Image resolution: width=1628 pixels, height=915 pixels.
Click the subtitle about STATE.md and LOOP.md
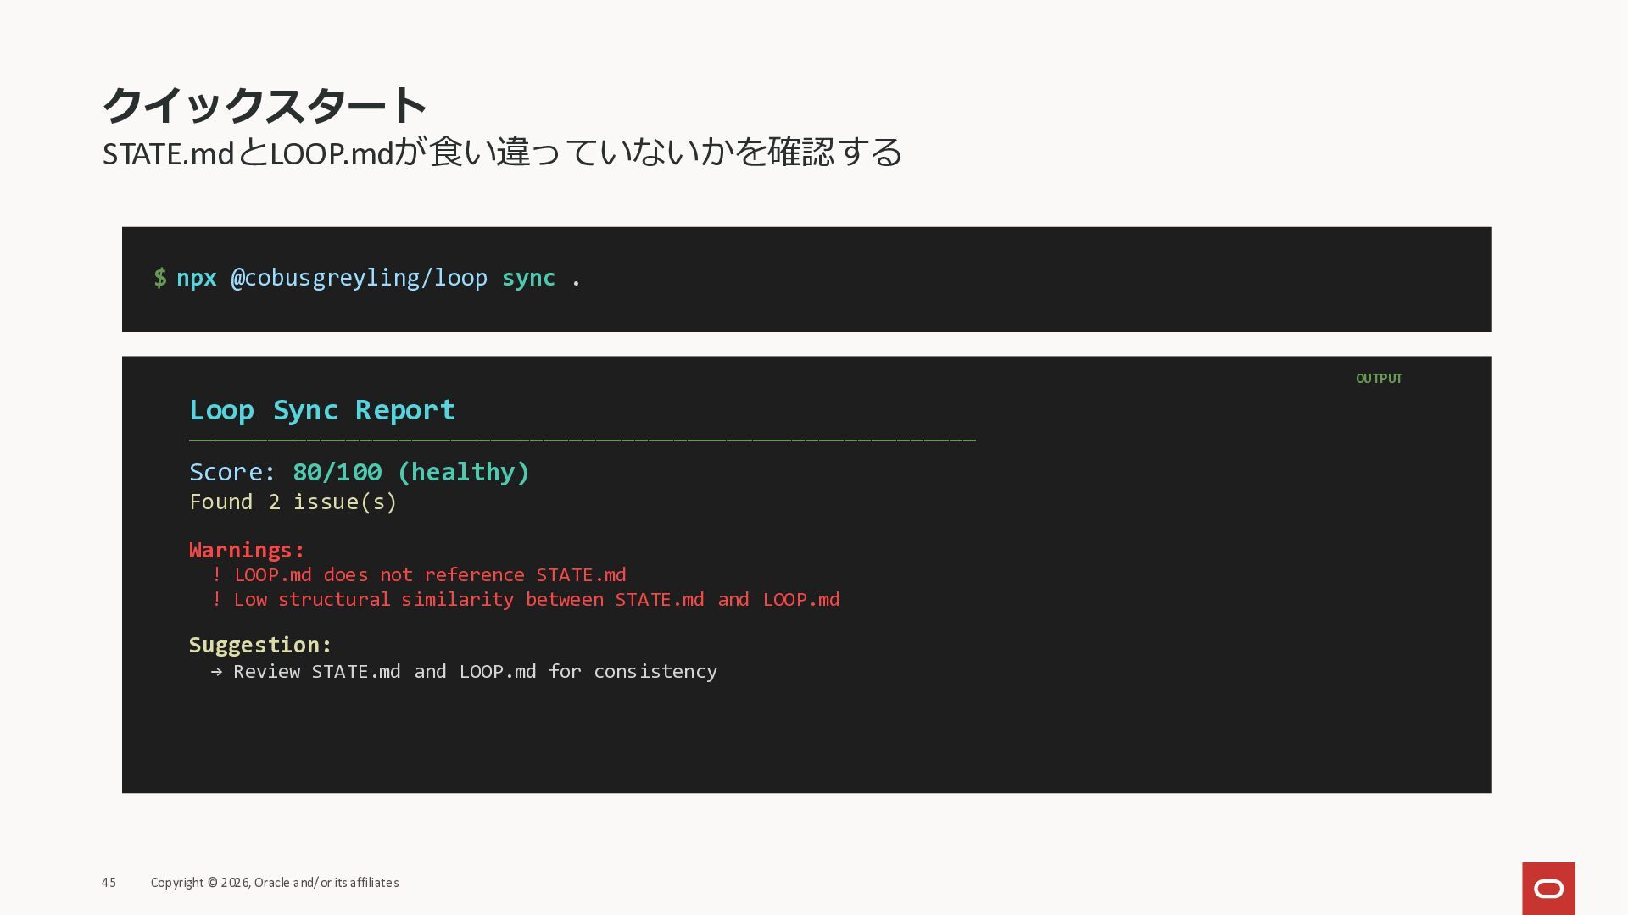point(503,152)
